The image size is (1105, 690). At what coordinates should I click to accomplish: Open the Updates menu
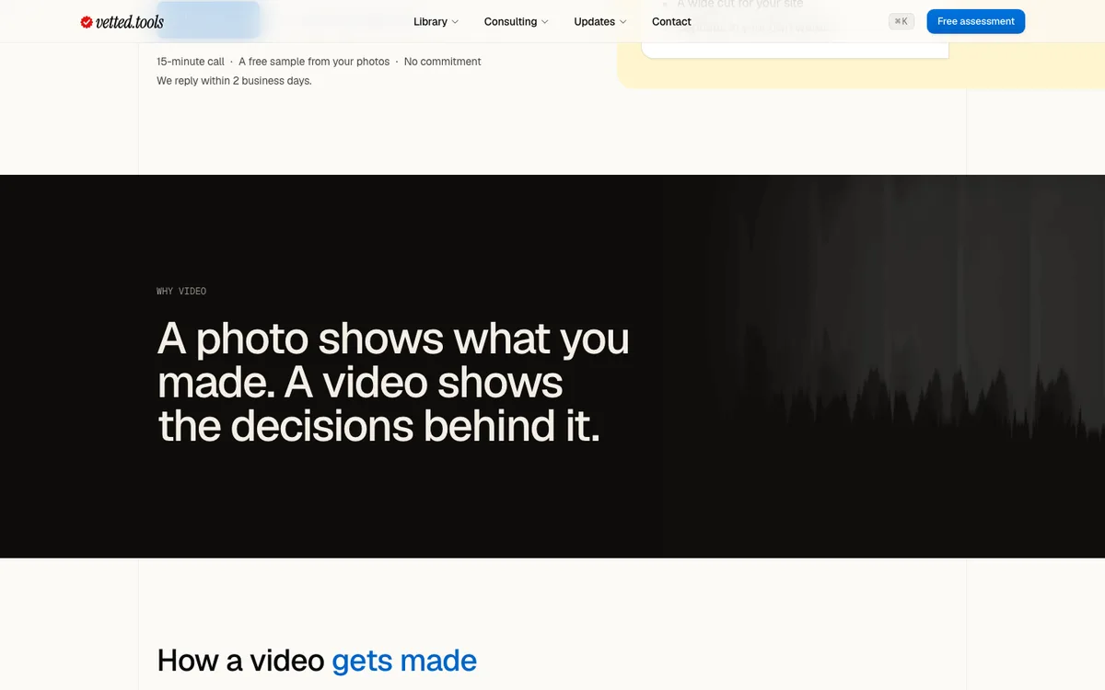(600, 21)
